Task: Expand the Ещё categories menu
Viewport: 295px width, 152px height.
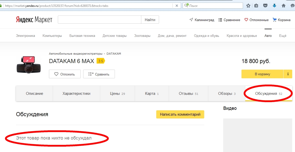Action: [x=283, y=36]
